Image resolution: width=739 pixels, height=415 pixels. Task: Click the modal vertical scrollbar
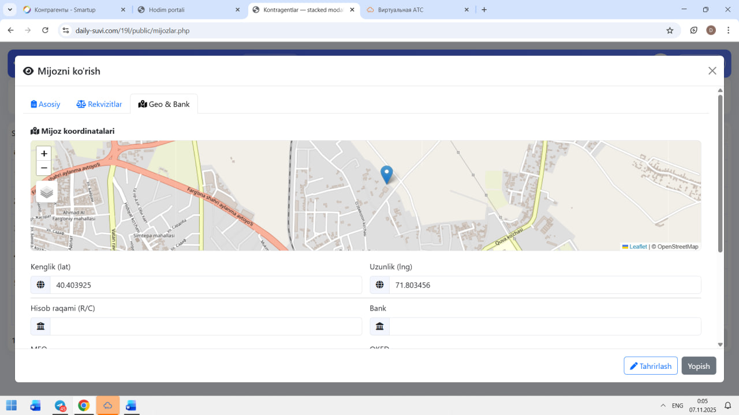(x=720, y=173)
